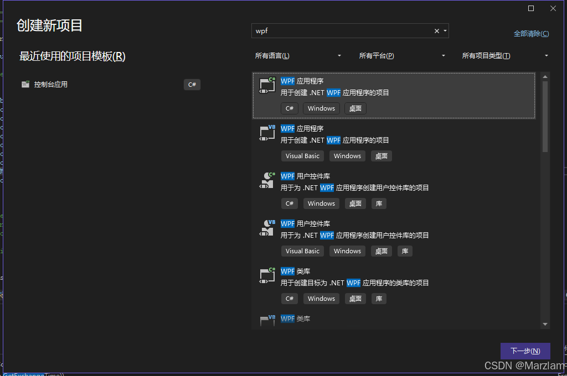Viewport: 567px width, 376px height.
Task: Click Windows tag in first WPF 应用程序
Action: (321, 108)
